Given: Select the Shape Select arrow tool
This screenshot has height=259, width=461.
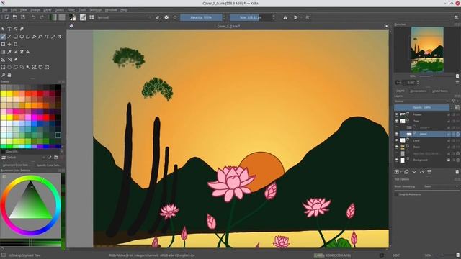Looking at the screenshot, I should pos(3,29).
